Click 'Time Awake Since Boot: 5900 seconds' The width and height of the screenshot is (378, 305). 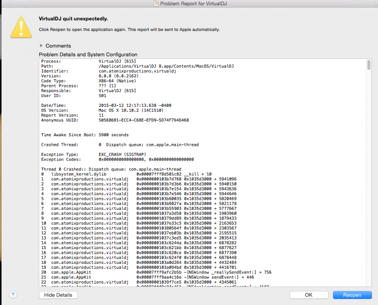tap(84, 135)
